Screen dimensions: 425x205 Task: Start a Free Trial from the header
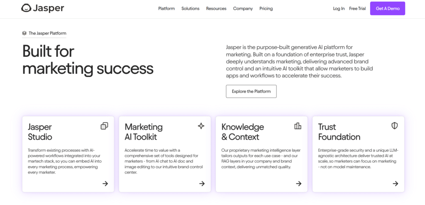click(x=357, y=8)
